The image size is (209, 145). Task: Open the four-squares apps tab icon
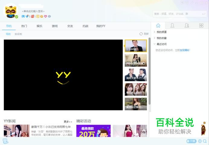(201, 25)
